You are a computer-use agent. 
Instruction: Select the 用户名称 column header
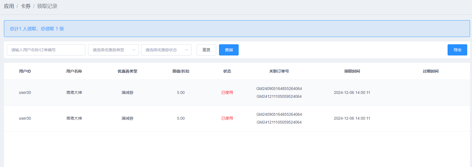74,71
